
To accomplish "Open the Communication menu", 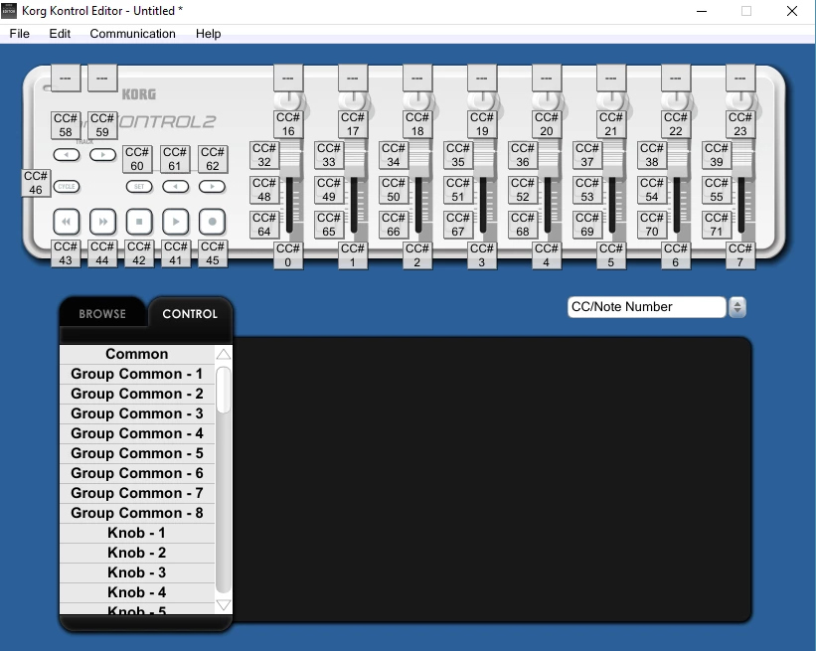I will coord(133,34).
